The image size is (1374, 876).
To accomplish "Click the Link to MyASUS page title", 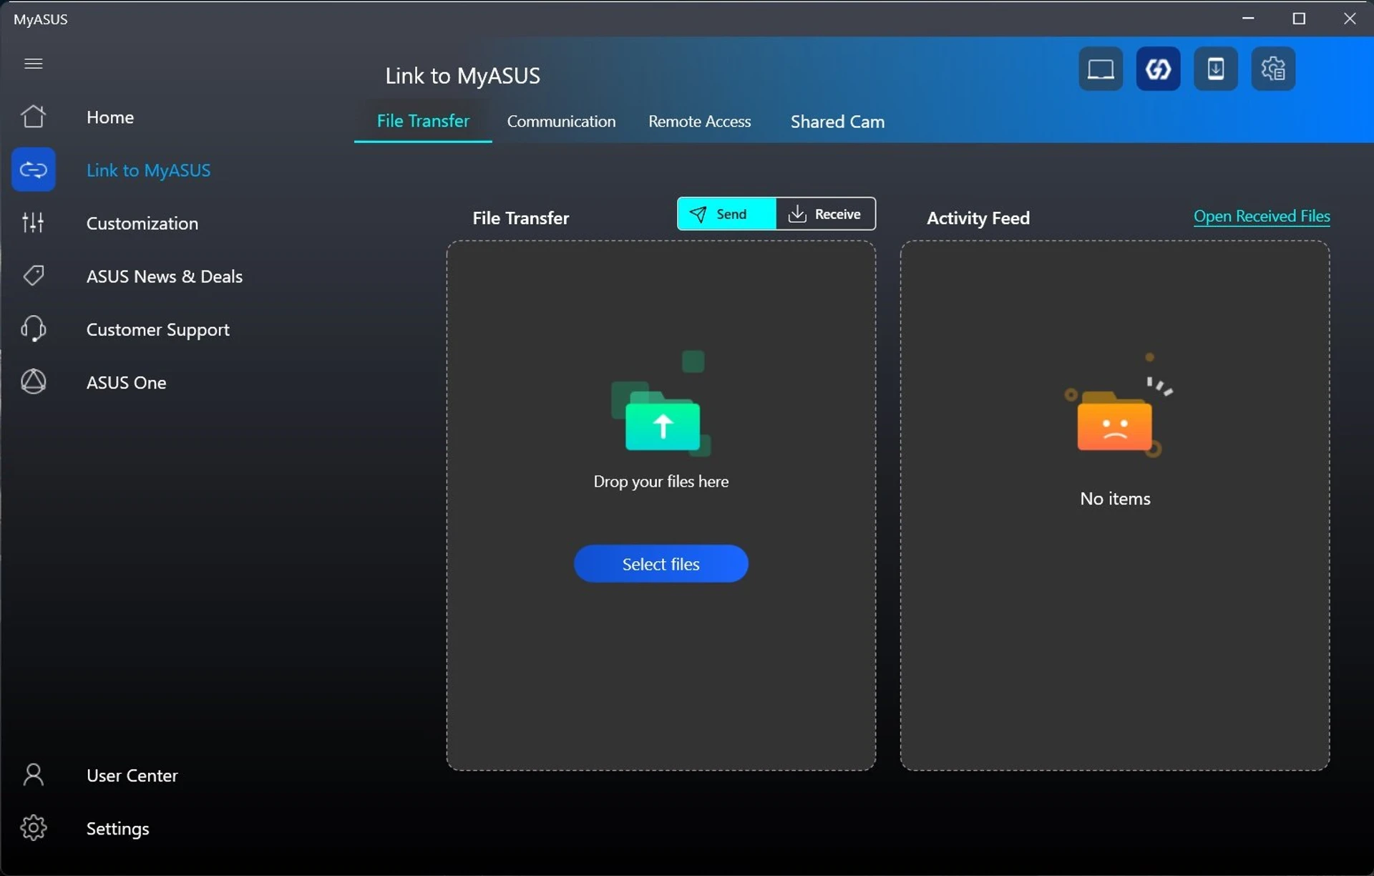I will (462, 76).
